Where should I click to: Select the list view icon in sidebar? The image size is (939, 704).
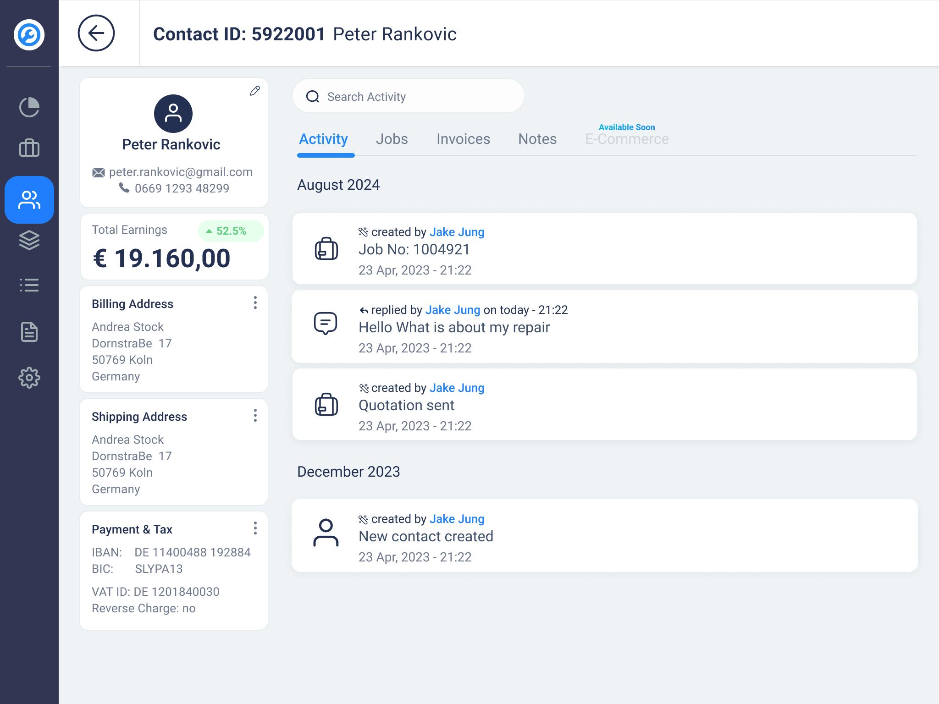(29, 285)
